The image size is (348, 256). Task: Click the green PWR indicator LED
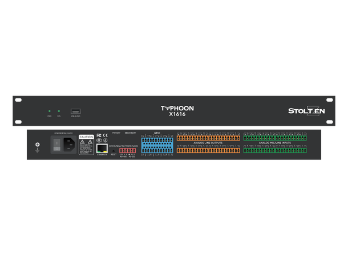tap(50, 112)
